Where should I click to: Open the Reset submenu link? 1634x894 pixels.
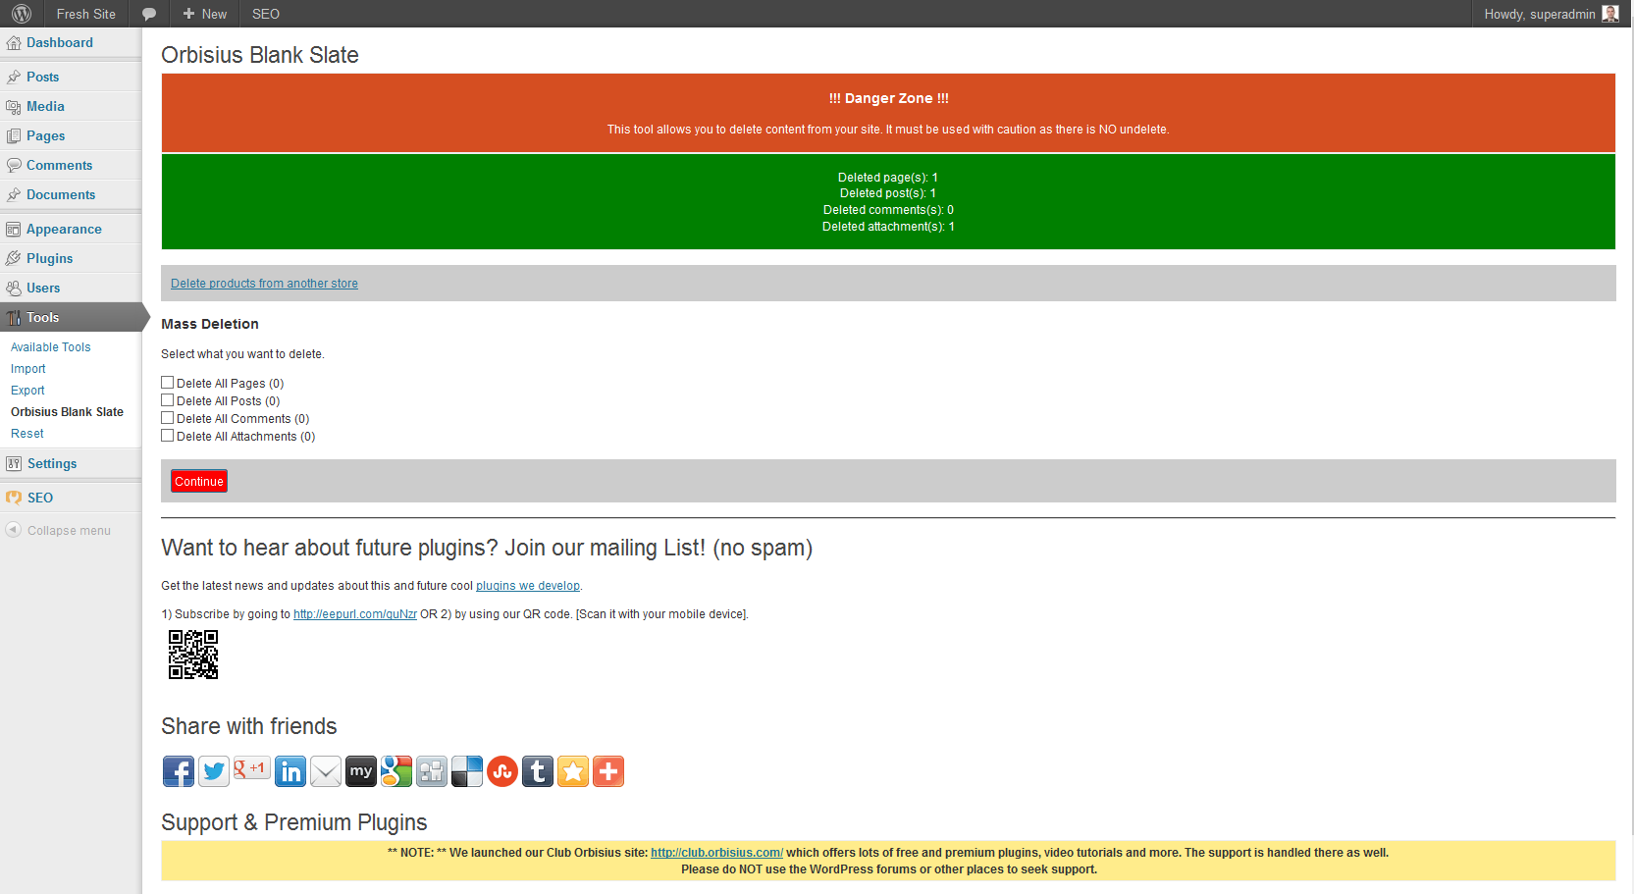(27, 434)
